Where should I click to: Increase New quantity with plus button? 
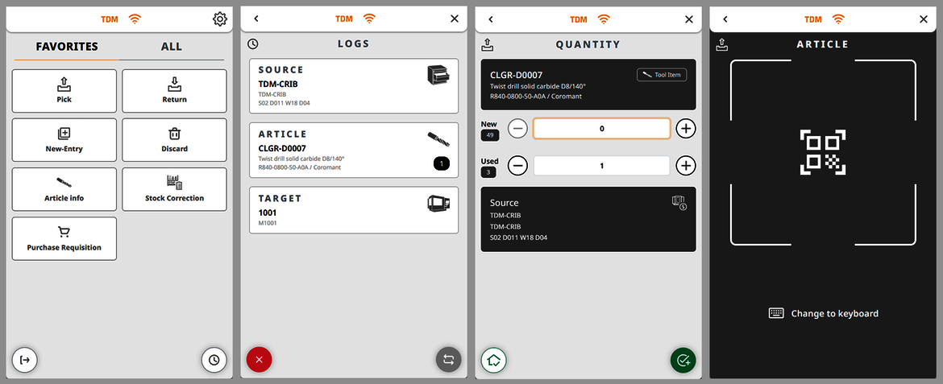pos(685,128)
